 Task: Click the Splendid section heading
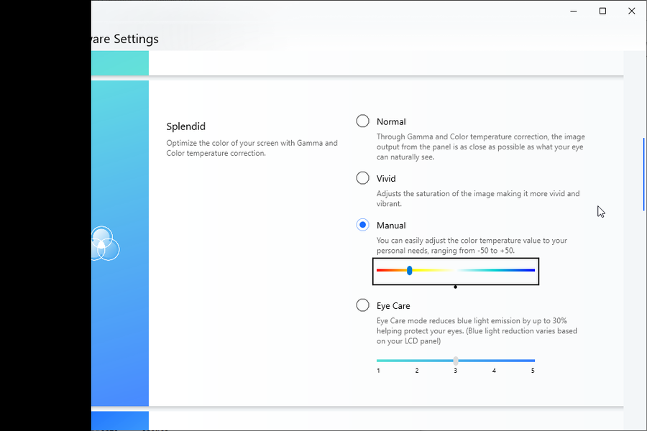tap(185, 126)
